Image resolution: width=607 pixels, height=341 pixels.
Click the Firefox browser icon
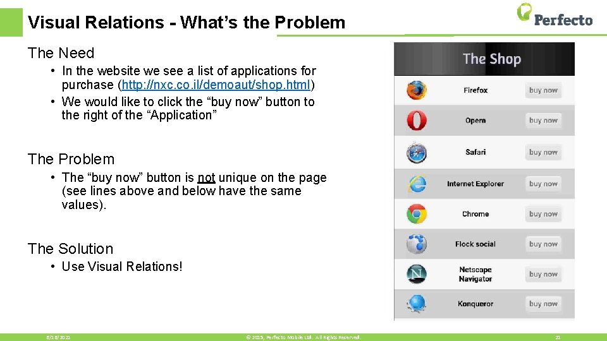click(417, 90)
